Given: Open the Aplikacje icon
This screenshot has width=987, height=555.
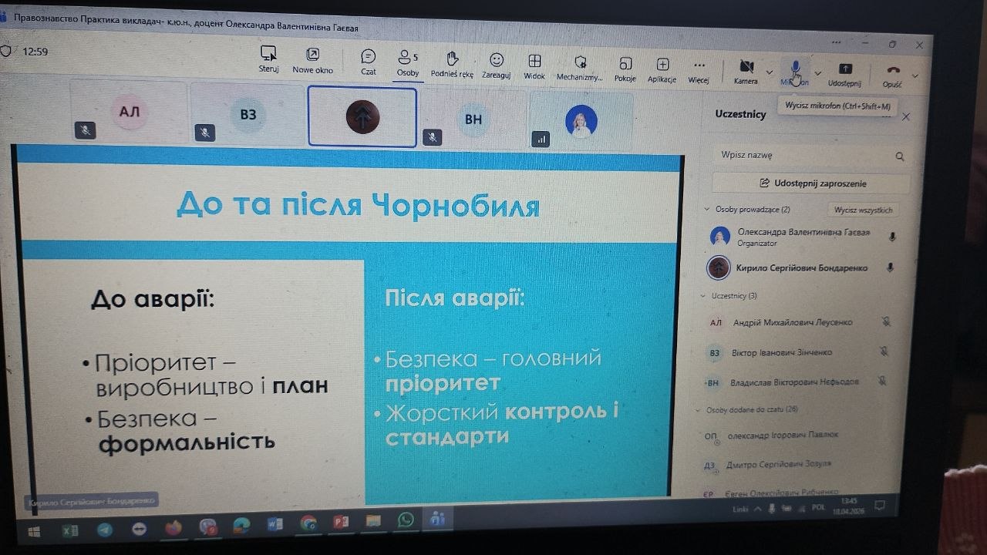Looking at the screenshot, I should tap(662, 66).
